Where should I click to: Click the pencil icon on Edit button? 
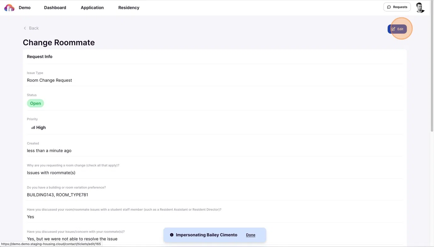point(393,29)
